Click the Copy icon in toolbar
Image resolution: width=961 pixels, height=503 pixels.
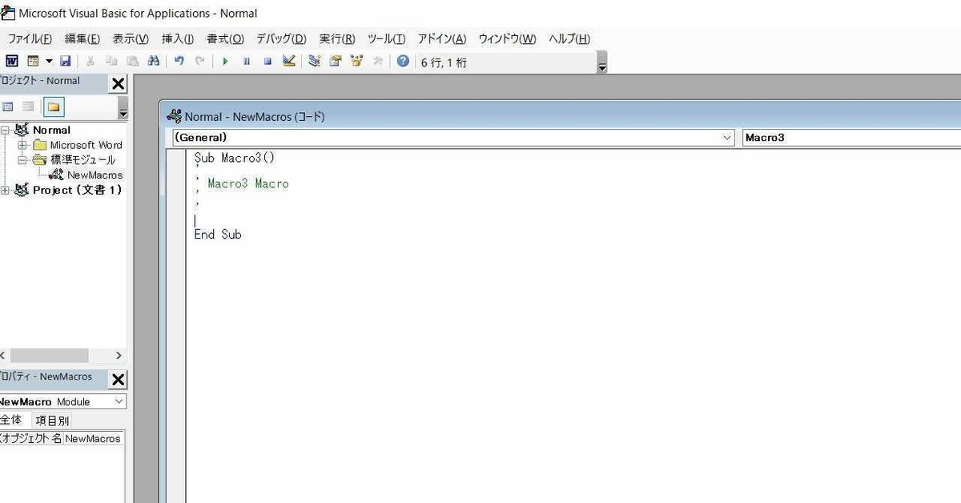111,61
